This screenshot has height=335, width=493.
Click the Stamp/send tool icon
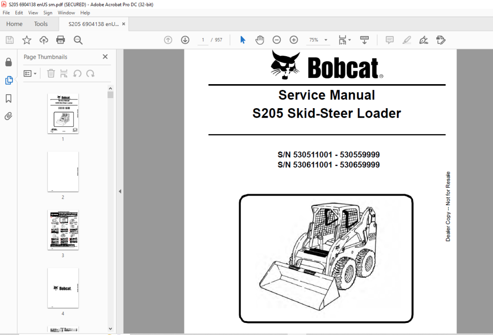click(441, 40)
